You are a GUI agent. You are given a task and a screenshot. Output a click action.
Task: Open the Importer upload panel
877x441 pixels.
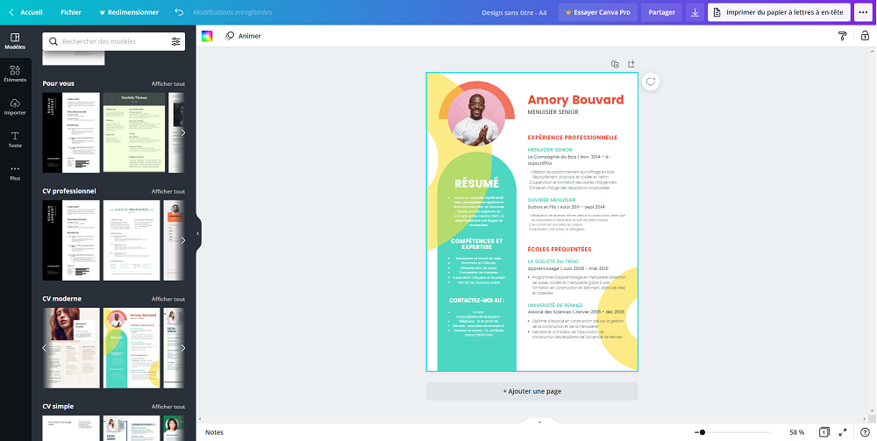[15, 107]
